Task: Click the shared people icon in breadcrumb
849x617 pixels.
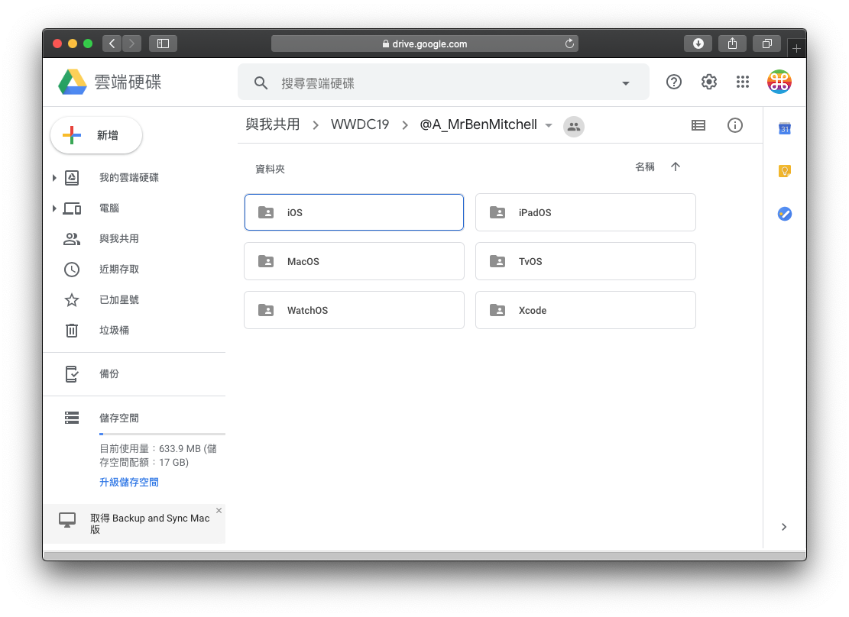Action: (574, 127)
